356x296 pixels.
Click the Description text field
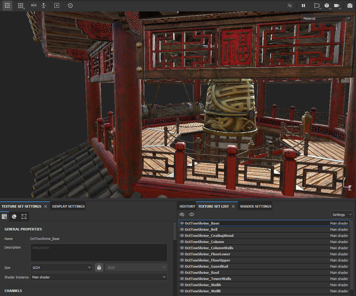(99, 253)
